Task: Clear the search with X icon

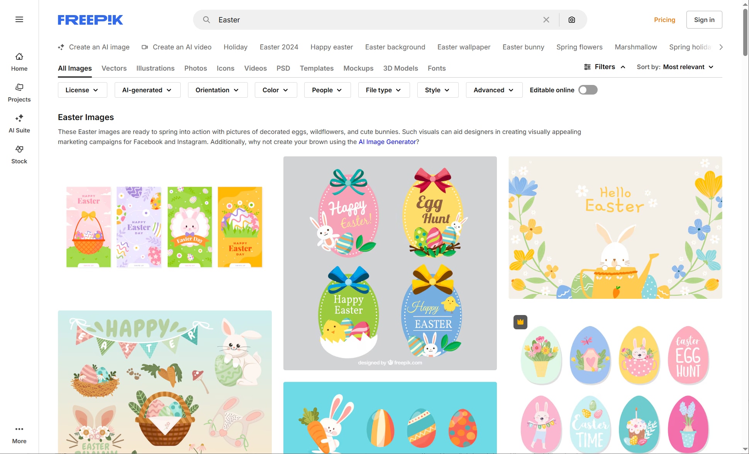Action: click(x=546, y=20)
